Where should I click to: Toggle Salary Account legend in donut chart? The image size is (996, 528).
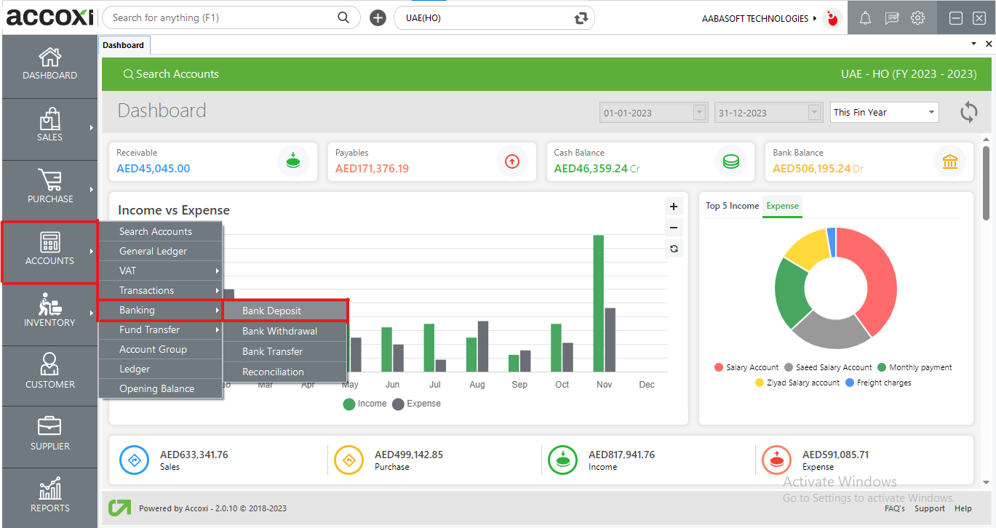click(x=746, y=367)
